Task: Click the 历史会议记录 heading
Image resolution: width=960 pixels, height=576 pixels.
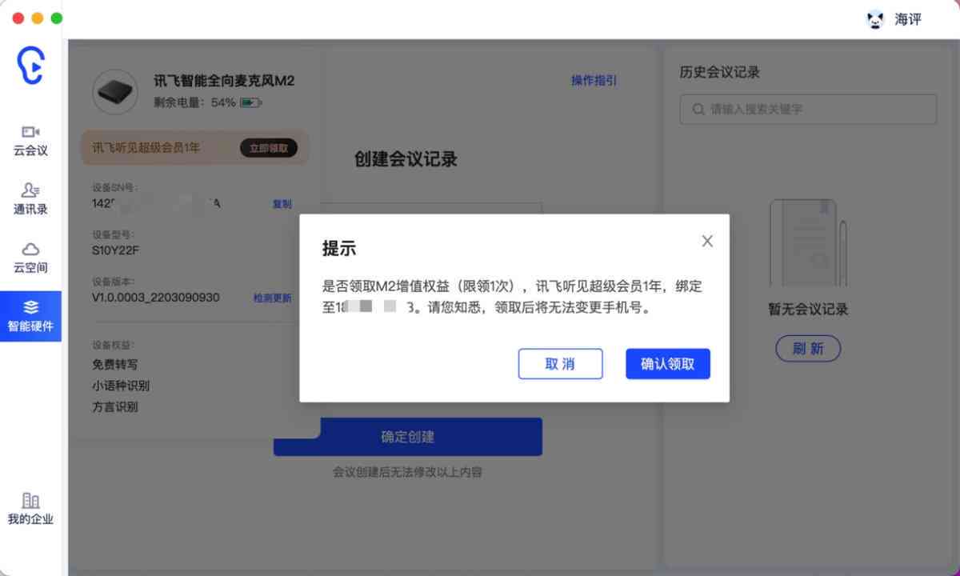Action: 720,72
